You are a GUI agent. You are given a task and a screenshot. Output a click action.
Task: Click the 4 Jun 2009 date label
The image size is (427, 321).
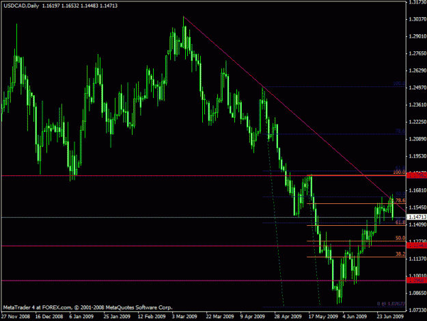[x=355, y=317]
